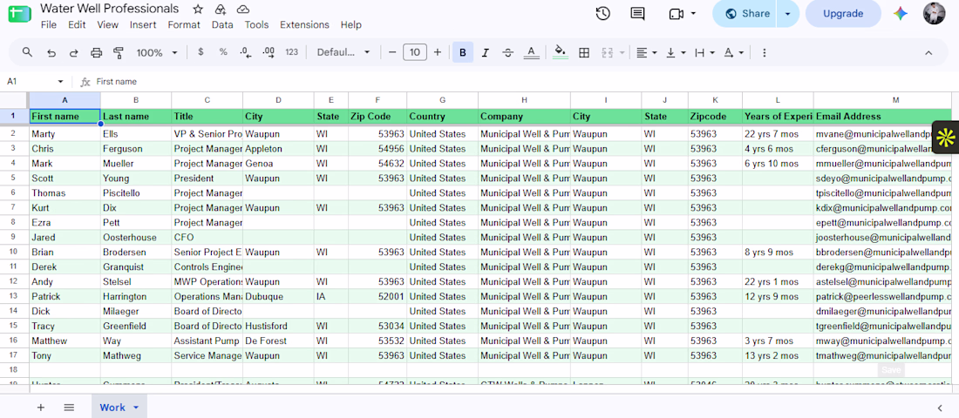Image resolution: width=959 pixels, height=418 pixels.
Task: Add a new sheet with plus
Action: point(41,407)
